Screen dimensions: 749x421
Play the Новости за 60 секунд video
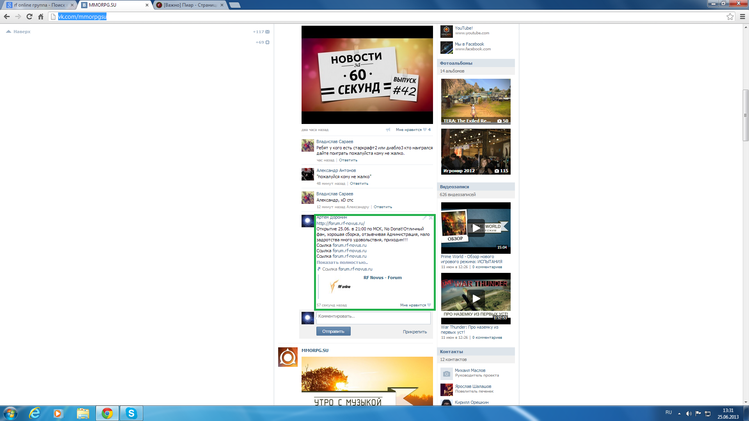point(367,75)
